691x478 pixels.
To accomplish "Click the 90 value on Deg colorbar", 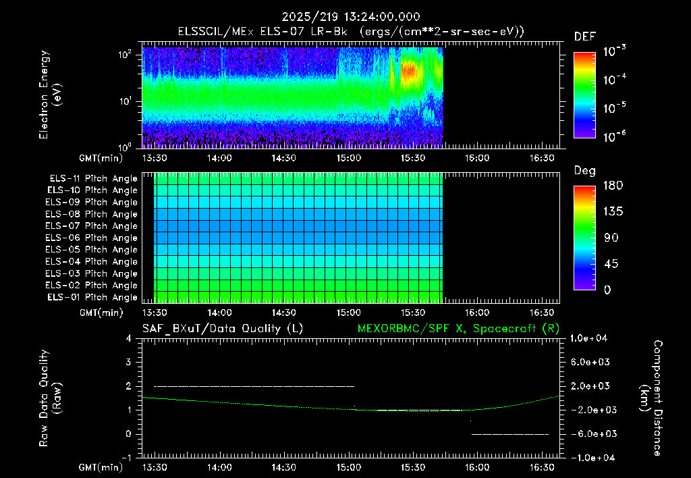I will point(611,238).
